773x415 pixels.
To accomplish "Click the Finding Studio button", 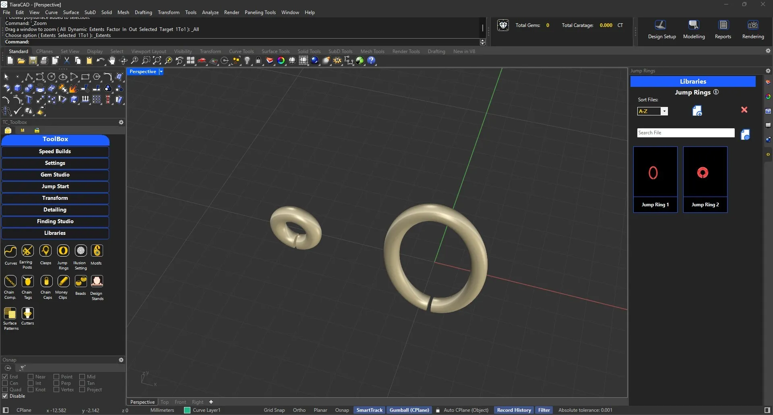I will tap(55, 222).
